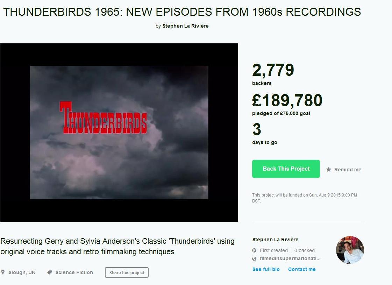Click the star icon next to Remind me
The image size is (392, 285).
click(x=328, y=170)
